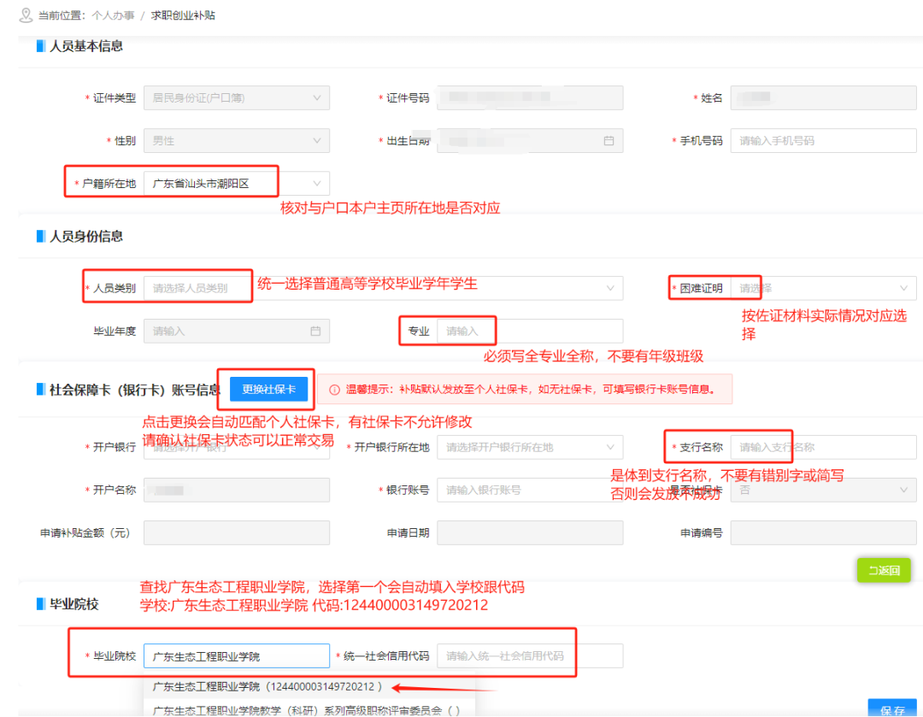Focus the 支行名称 input field
This screenshot has height=717, width=923.
824,448
